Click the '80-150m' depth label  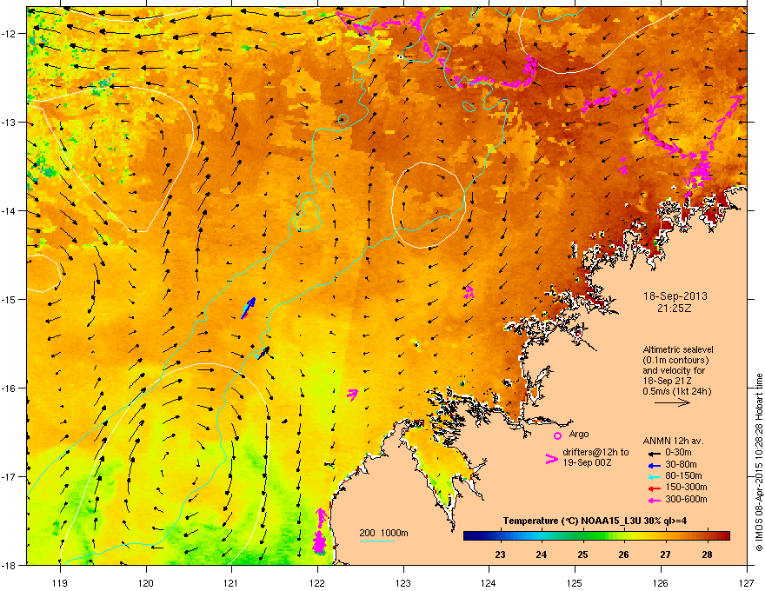pyautogui.click(x=683, y=476)
